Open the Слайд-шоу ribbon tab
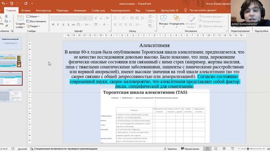270x151 pixels. (x=98, y=10)
